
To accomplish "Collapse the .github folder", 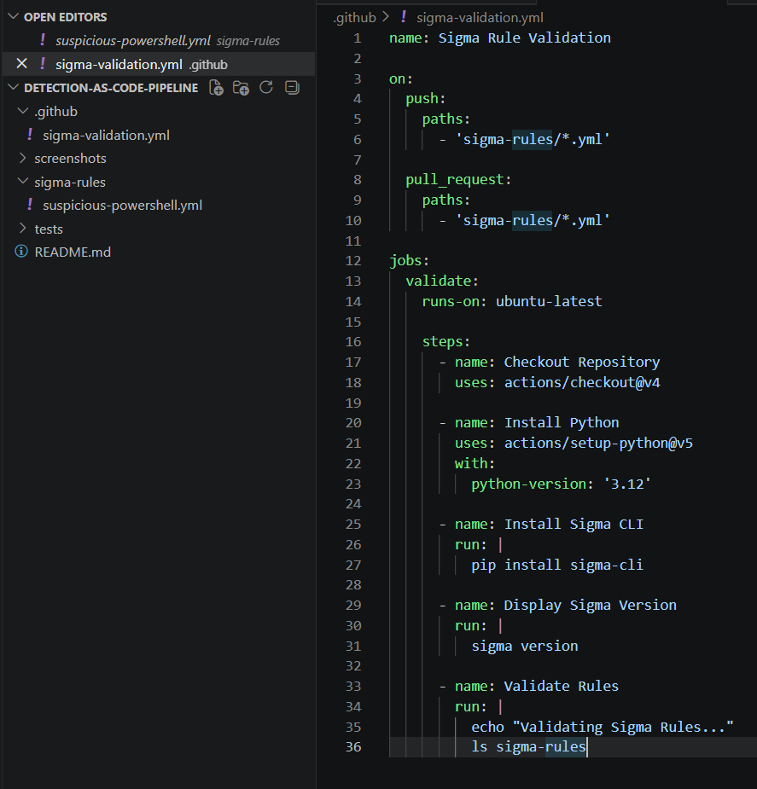I will (x=23, y=111).
